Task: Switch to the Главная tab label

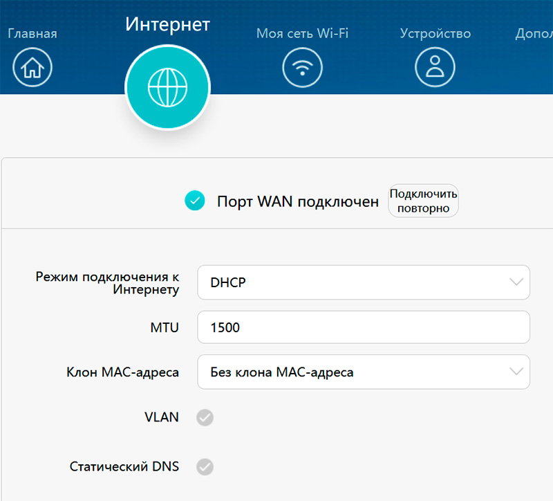Action: click(32, 33)
